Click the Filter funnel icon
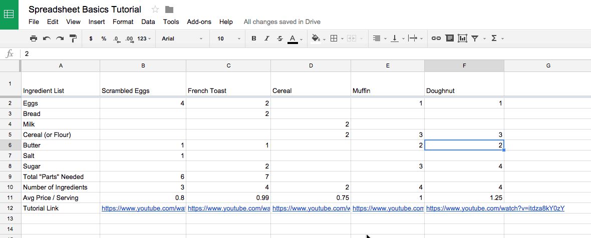Screen dimensions: 591x238 click(475, 38)
